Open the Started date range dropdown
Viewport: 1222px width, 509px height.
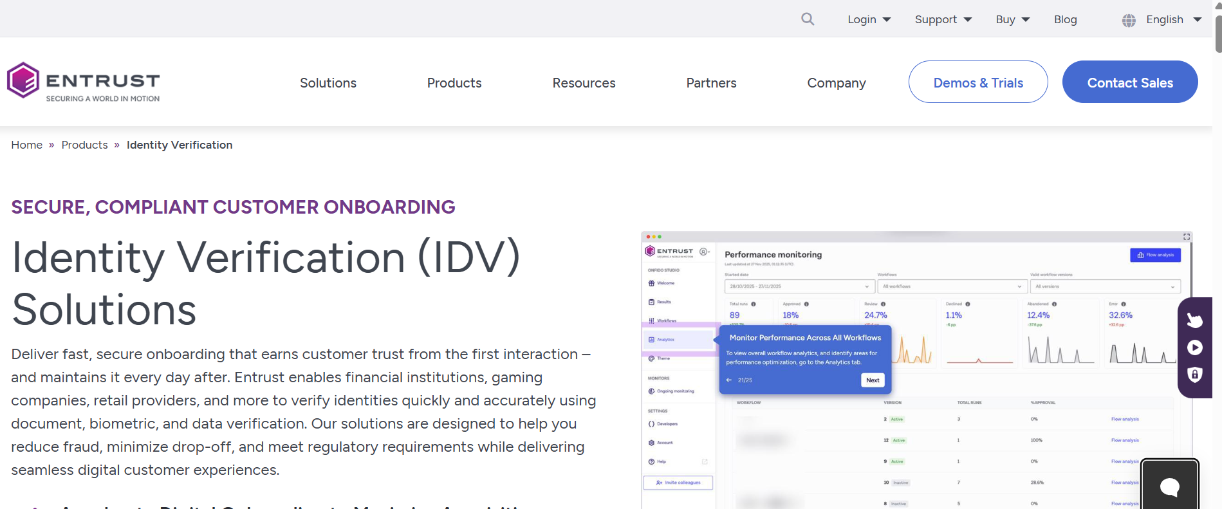pos(800,286)
